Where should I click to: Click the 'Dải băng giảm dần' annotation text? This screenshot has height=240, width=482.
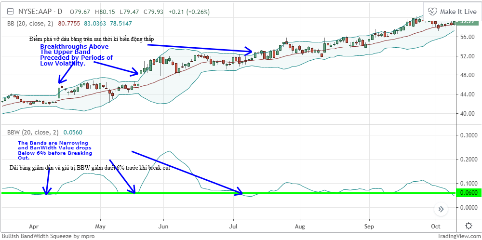coord(90,168)
